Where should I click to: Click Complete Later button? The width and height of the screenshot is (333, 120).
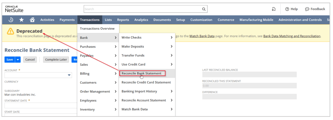point(56,60)
